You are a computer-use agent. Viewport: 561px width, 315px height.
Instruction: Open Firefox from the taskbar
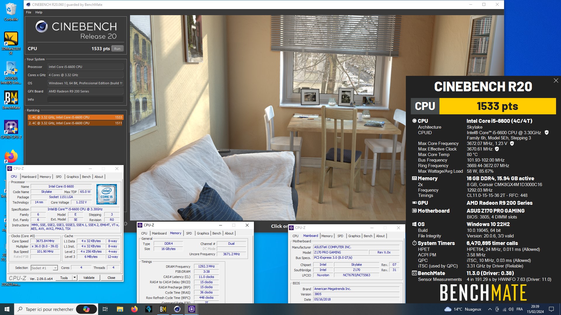[134, 309]
